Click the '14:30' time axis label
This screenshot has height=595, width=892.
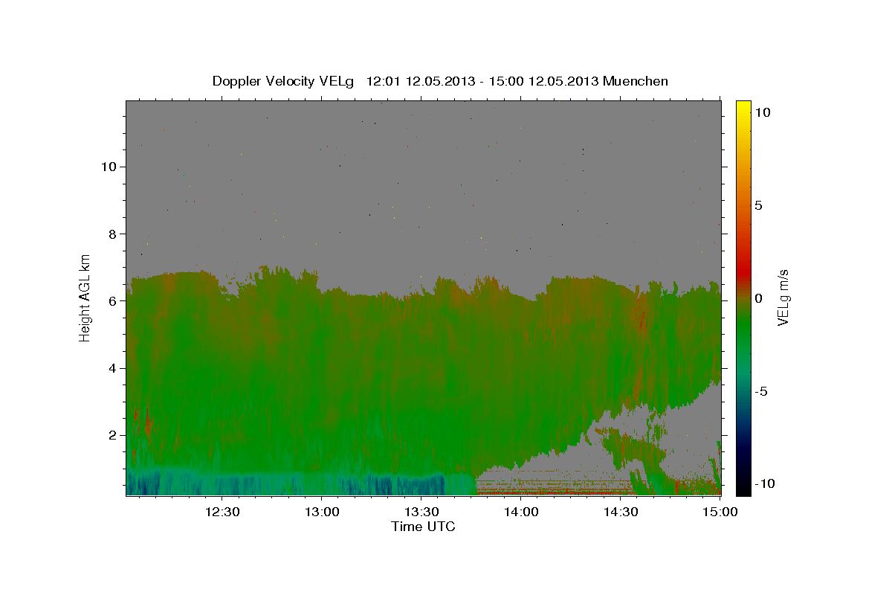[x=621, y=512]
